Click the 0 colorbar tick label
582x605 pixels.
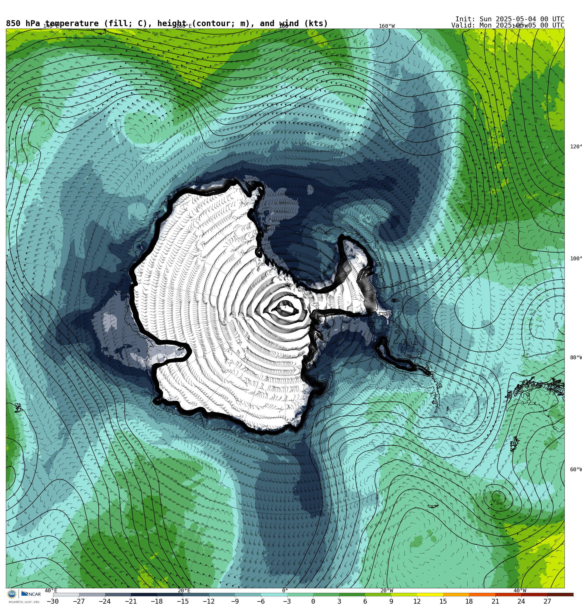[x=313, y=601]
